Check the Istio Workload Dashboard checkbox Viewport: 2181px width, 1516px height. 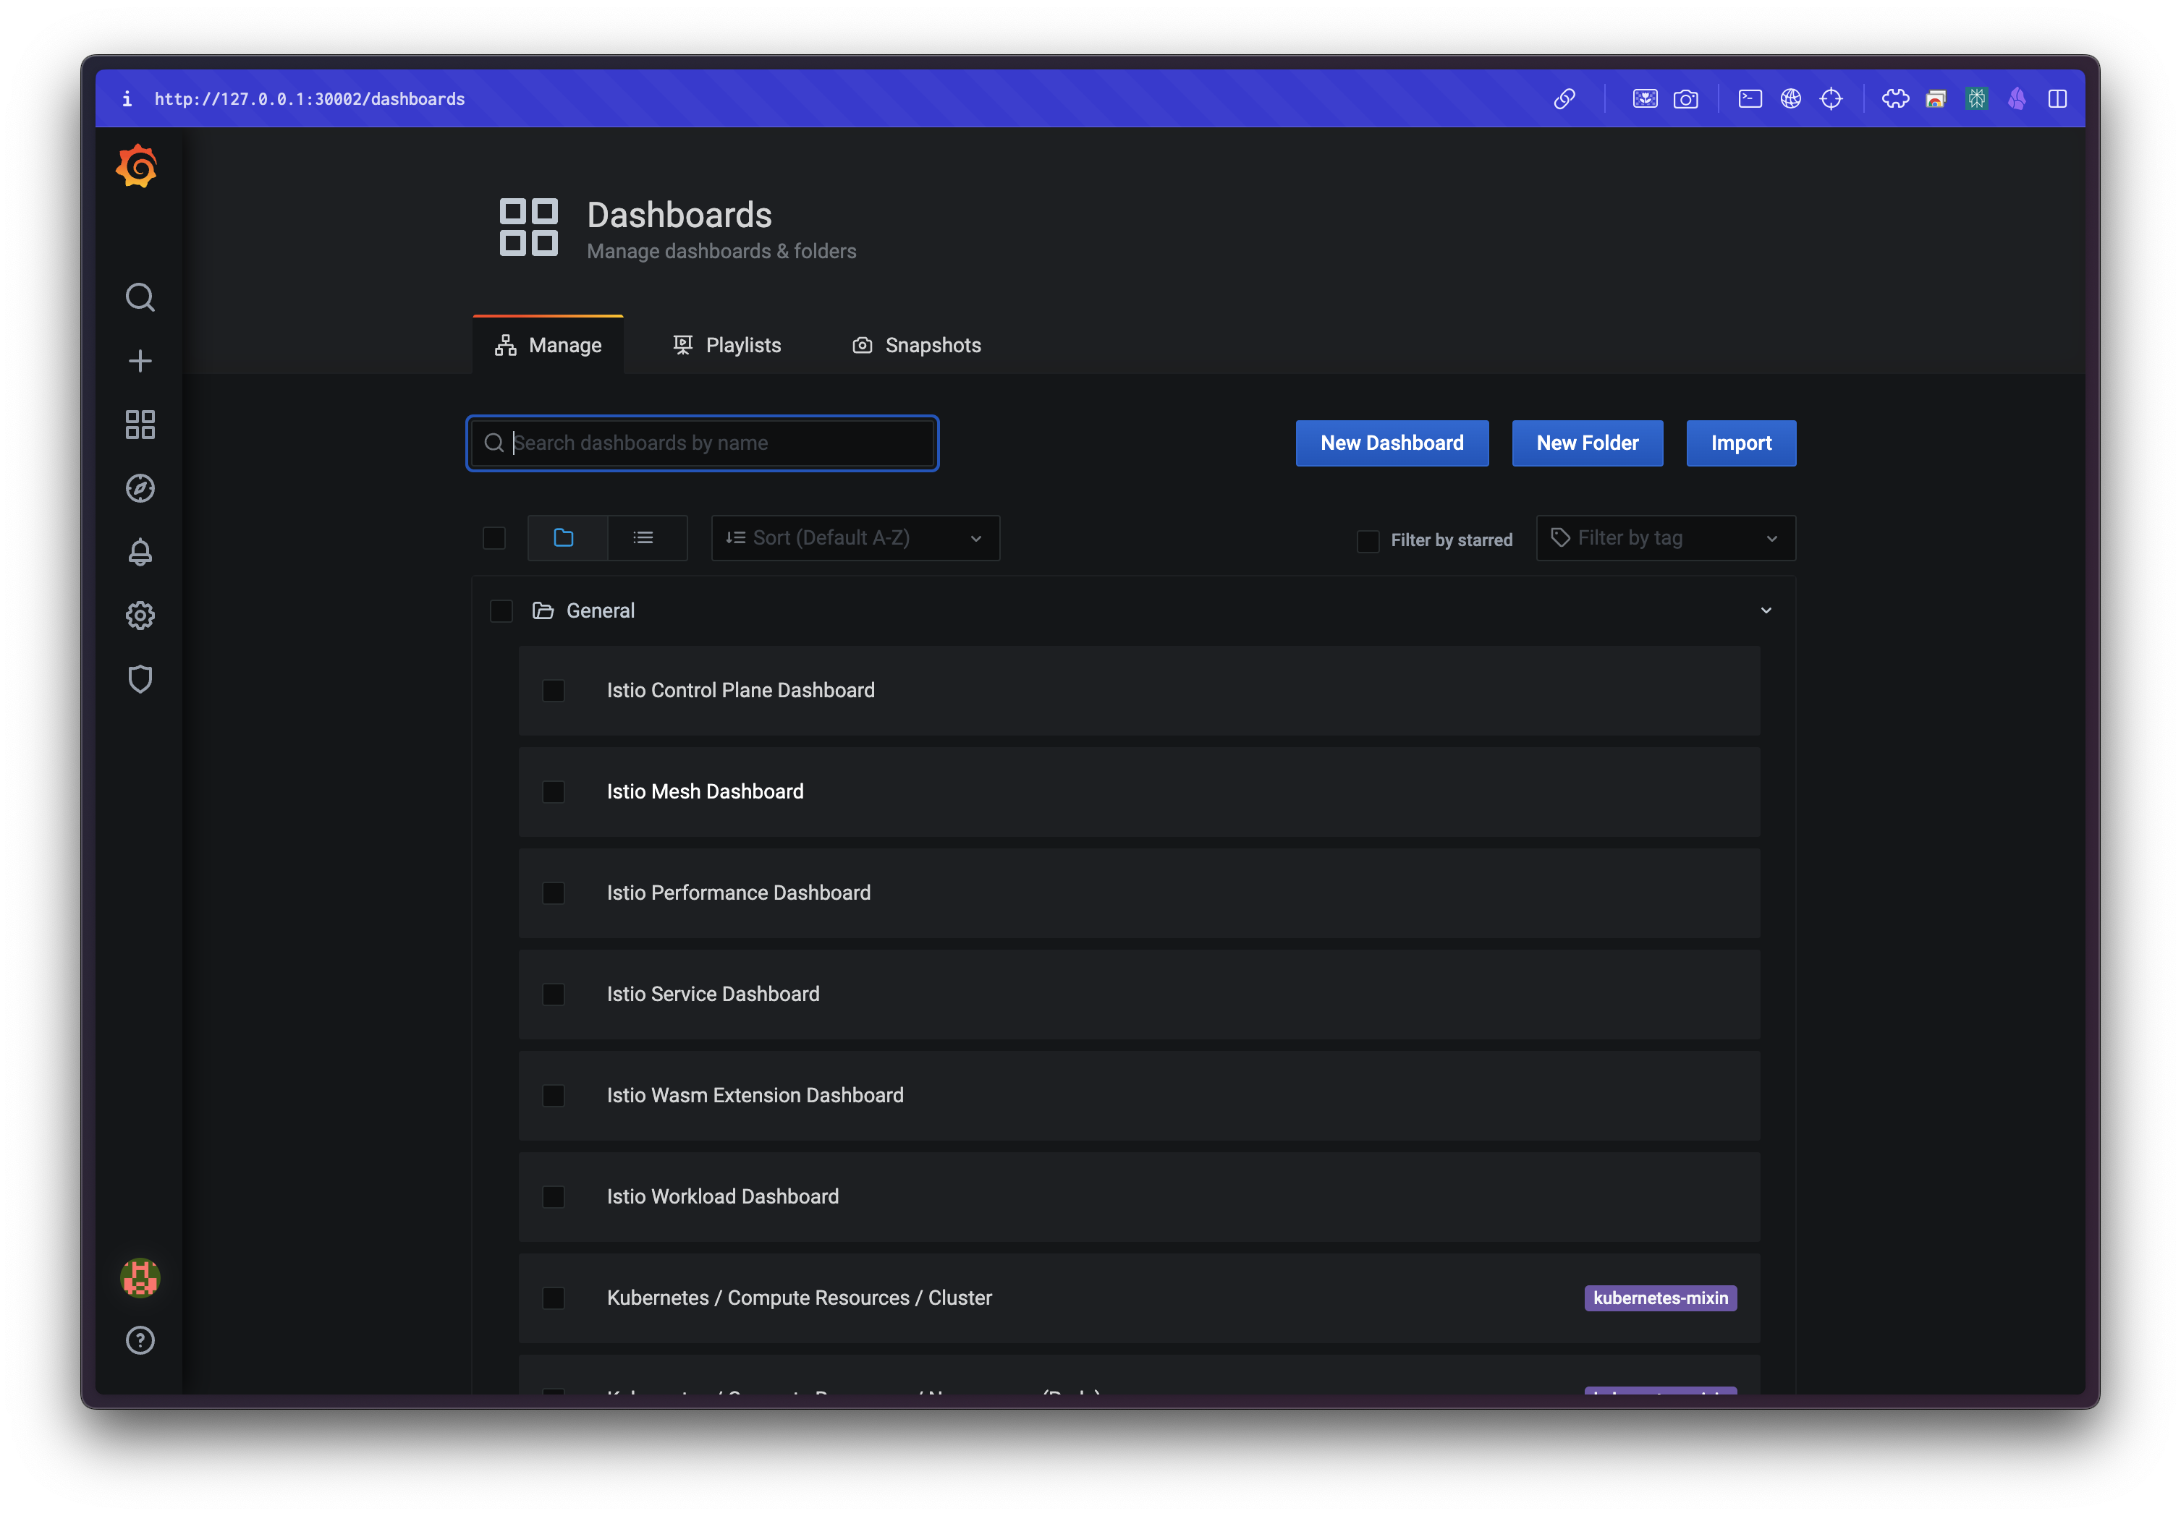click(554, 1197)
